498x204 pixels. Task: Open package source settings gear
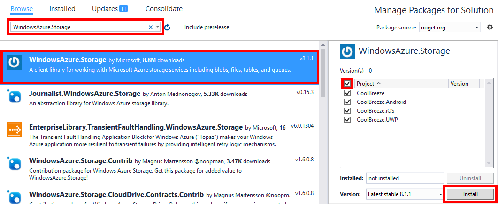(490, 27)
